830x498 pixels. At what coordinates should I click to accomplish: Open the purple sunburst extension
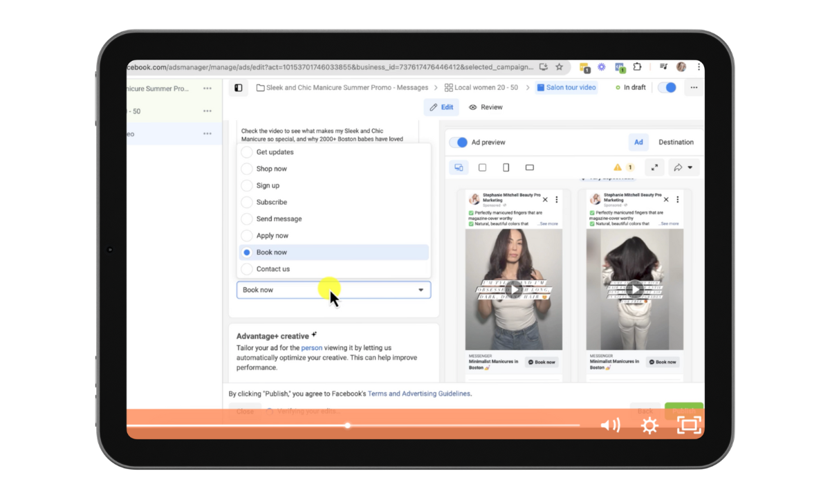click(602, 67)
